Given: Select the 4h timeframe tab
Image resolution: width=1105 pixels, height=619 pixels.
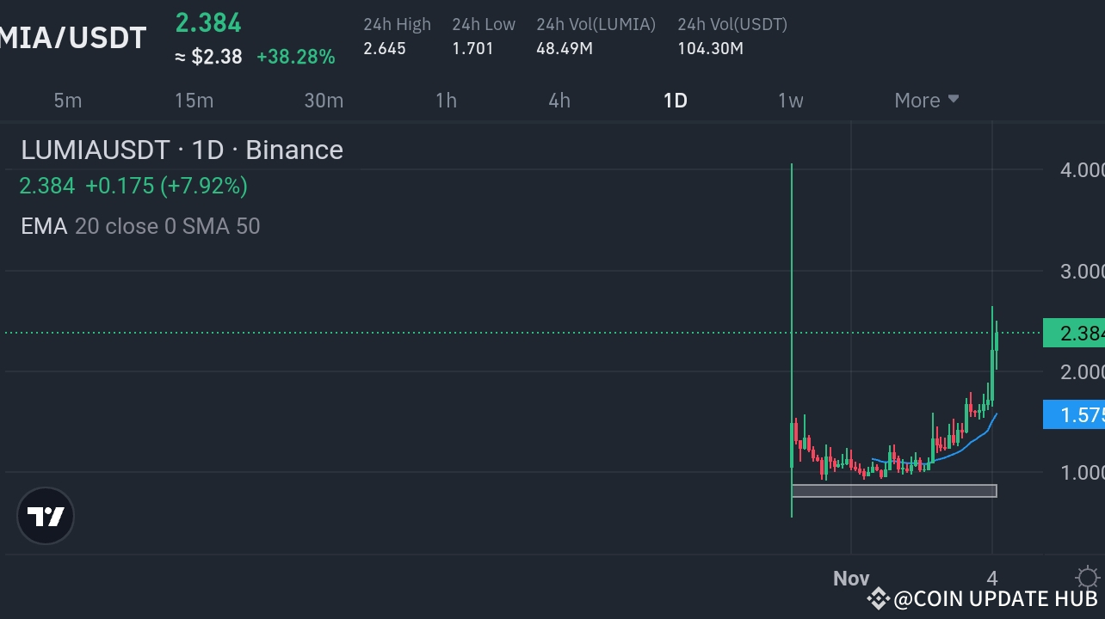Looking at the screenshot, I should tap(558, 100).
